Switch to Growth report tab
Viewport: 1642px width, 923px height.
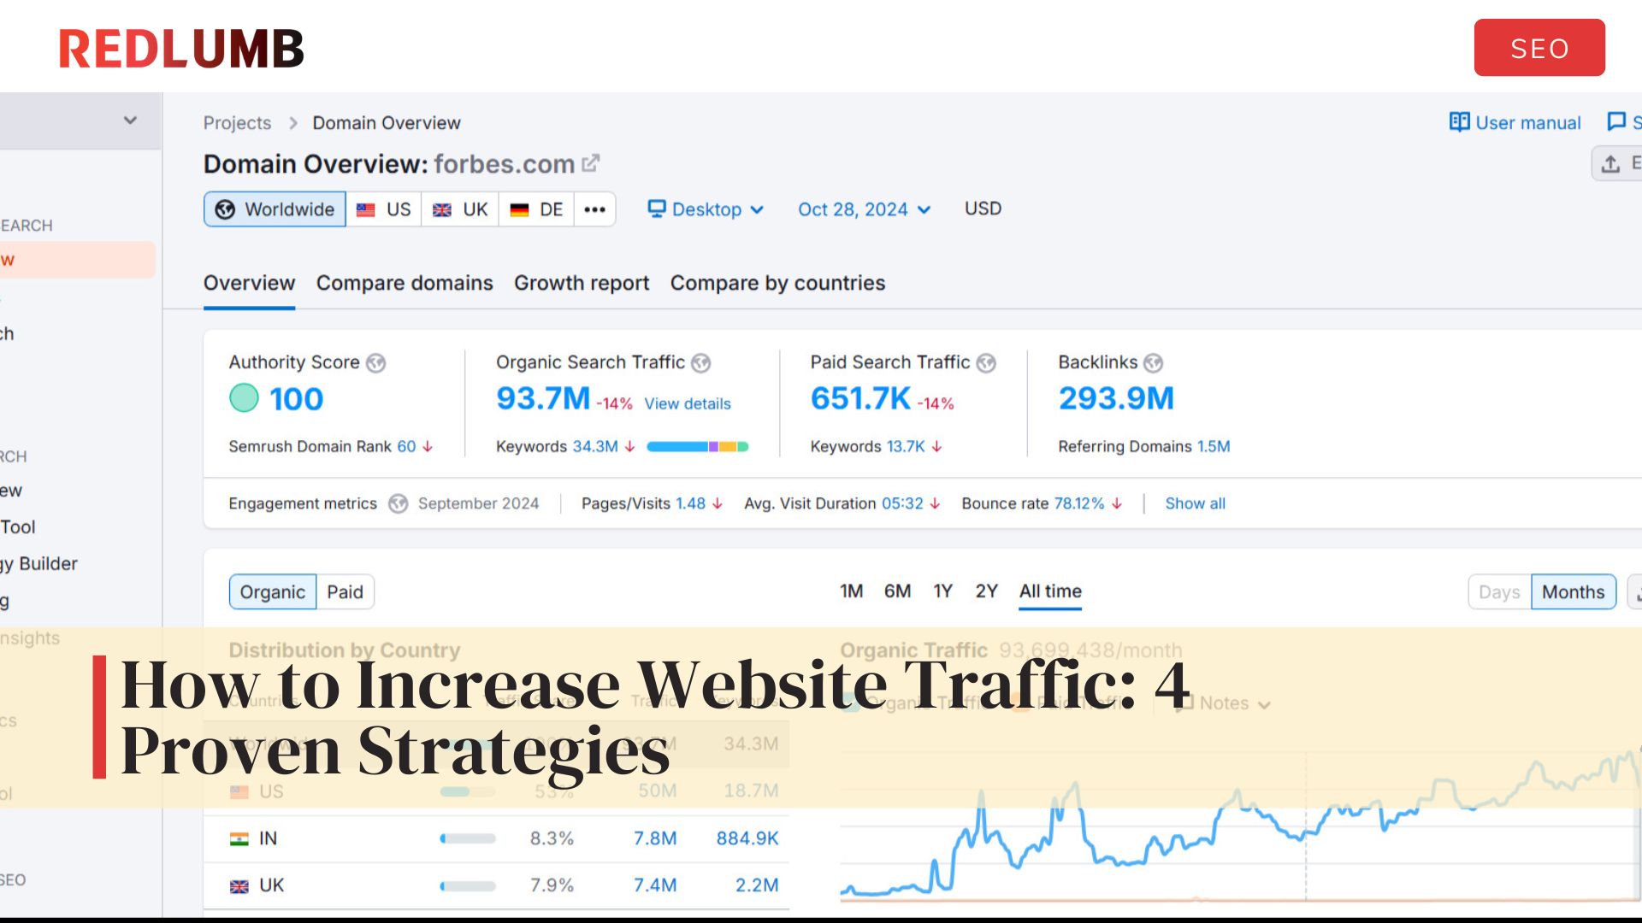581,283
